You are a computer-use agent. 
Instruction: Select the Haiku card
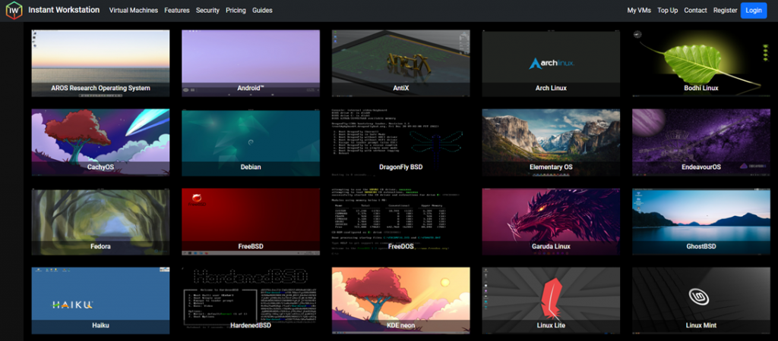101,301
